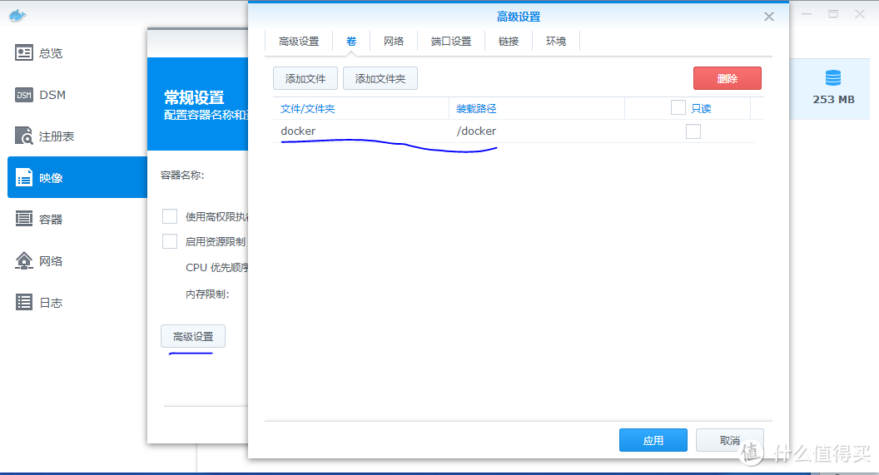This screenshot has height=475, width=879.
Task: Switch to the 端口设置 tab
Action: (x=451, y=42)
